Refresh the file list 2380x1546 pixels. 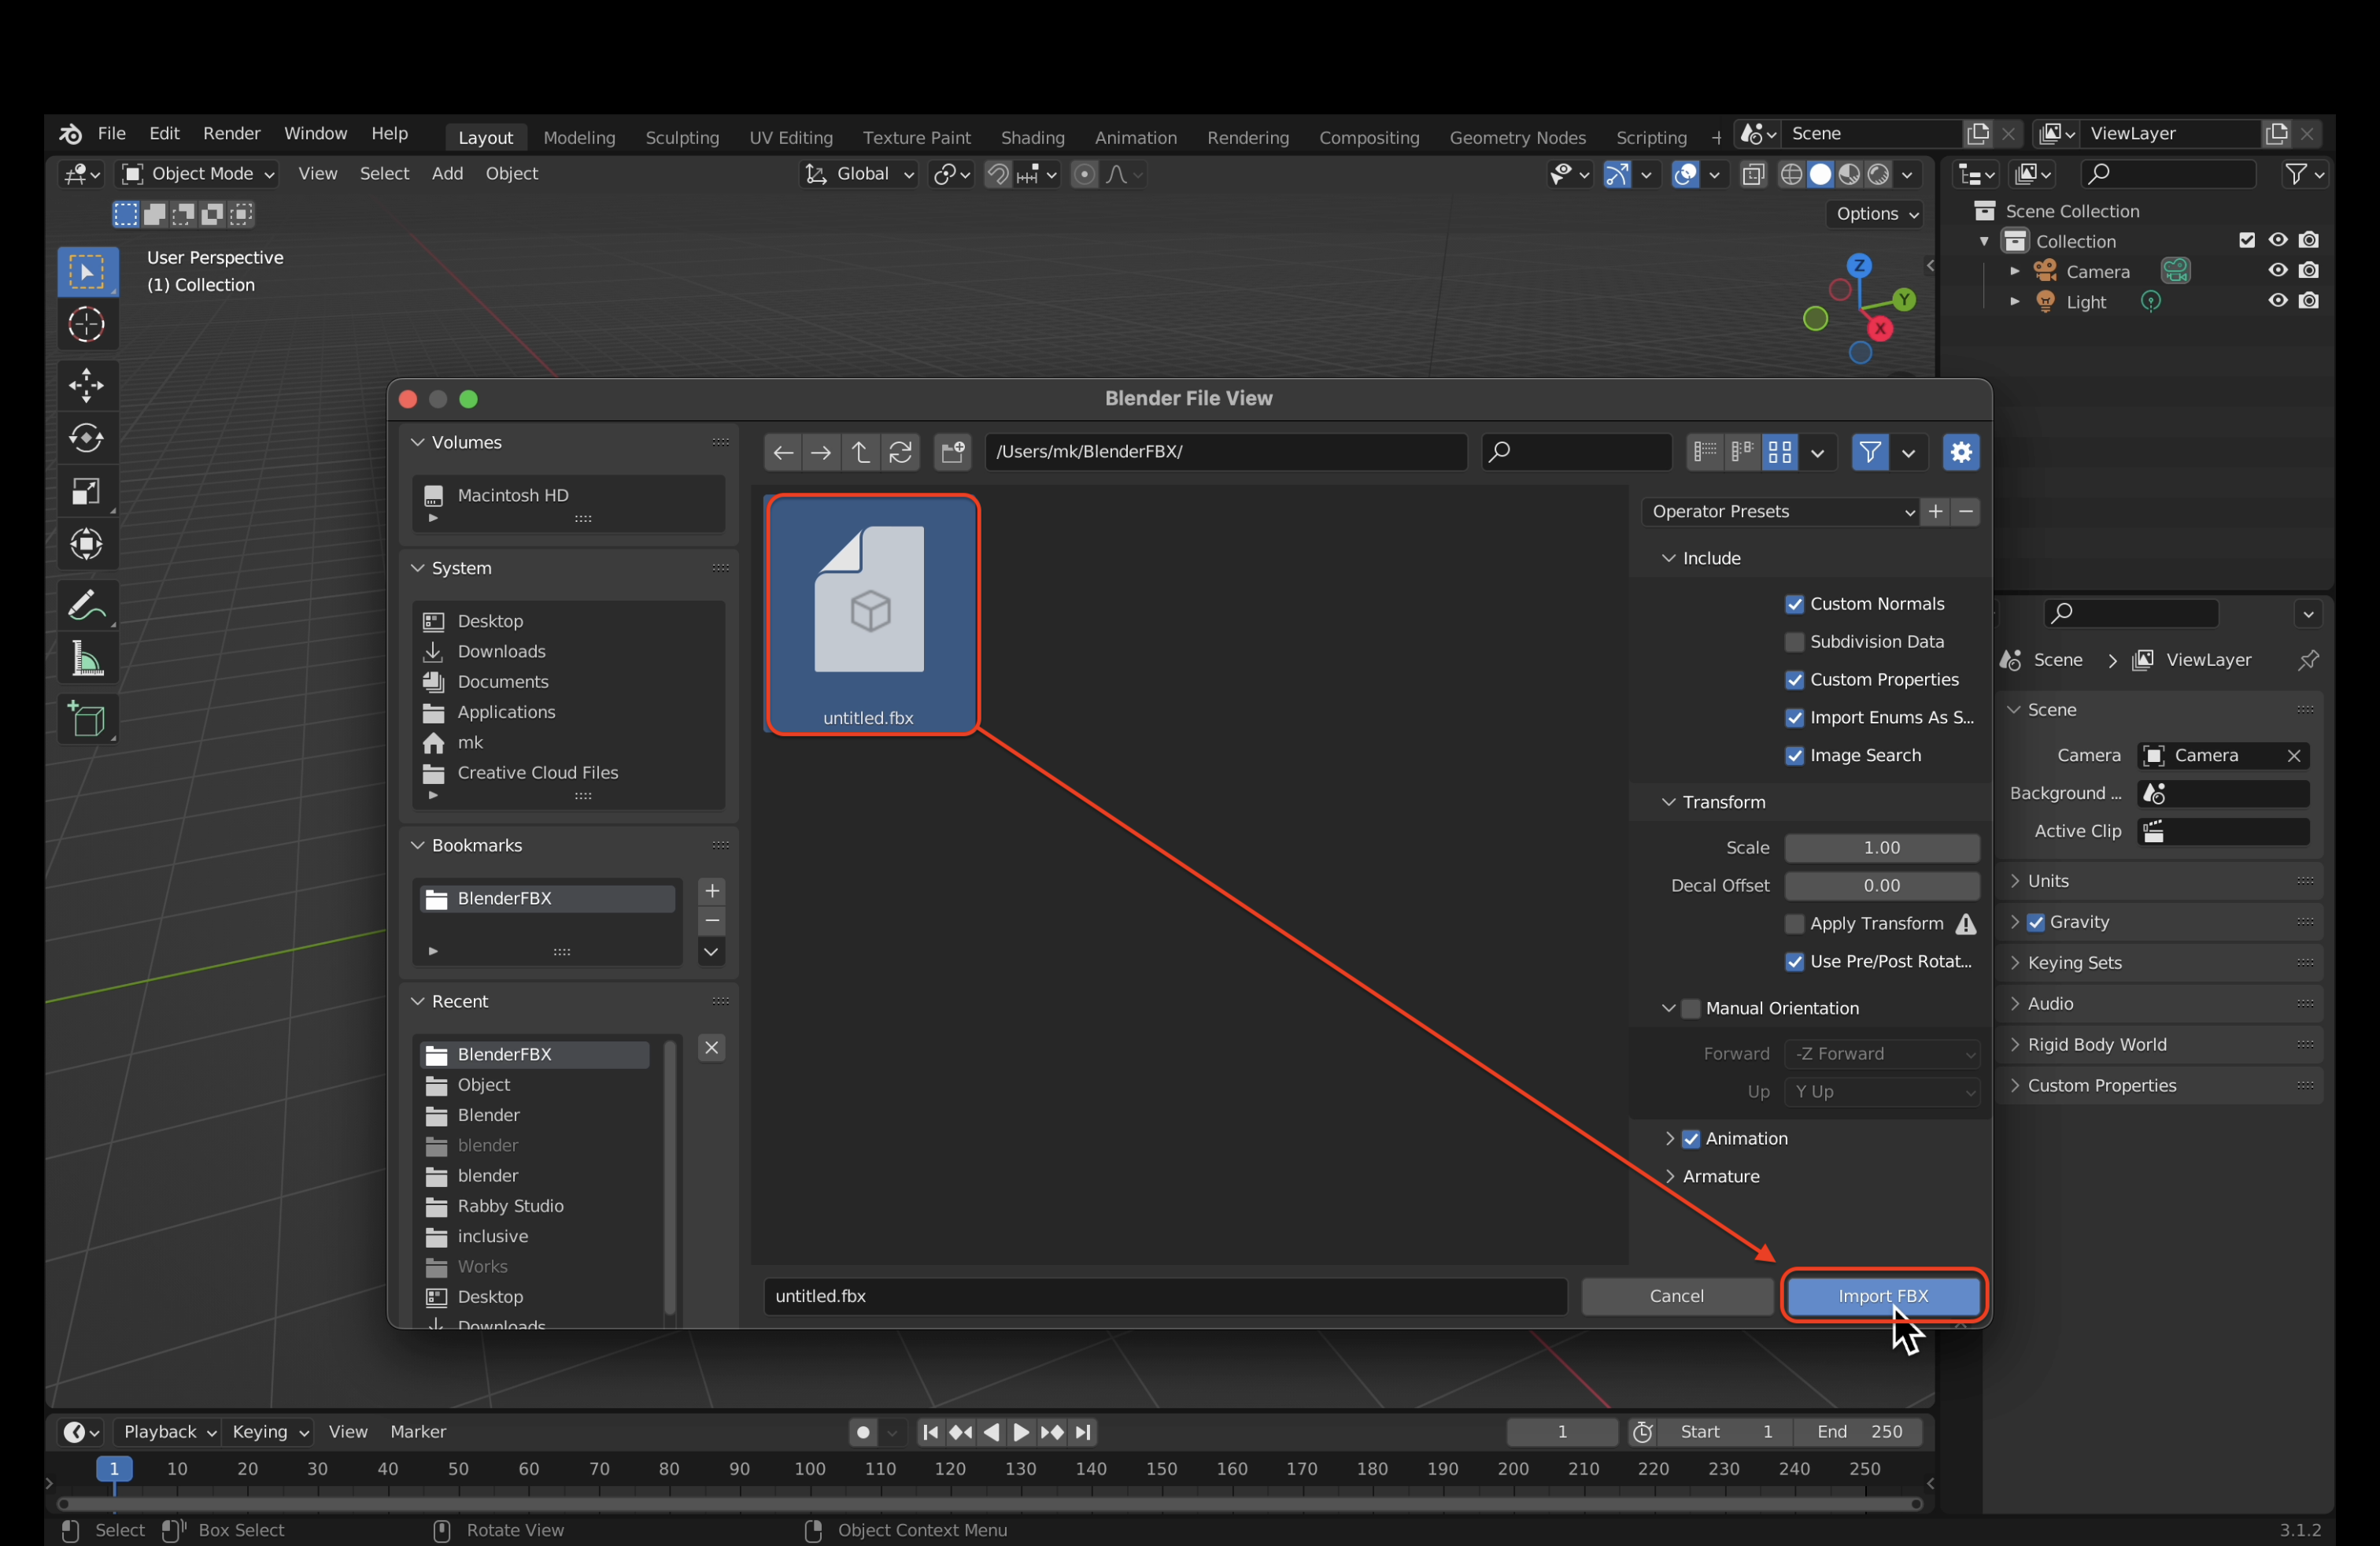coord(900,453)
